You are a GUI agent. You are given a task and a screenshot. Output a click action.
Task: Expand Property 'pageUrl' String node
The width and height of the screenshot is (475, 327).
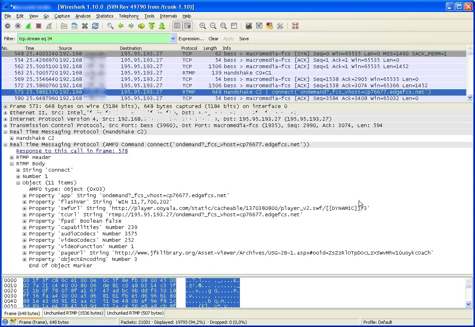tap(24, 253)
